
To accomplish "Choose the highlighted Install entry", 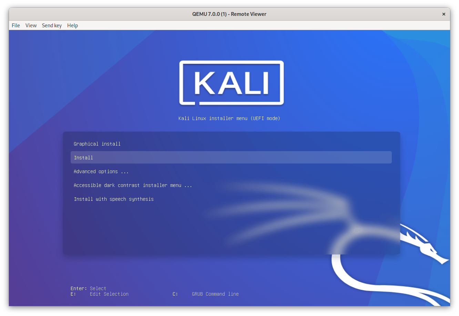I will point(231,158).
